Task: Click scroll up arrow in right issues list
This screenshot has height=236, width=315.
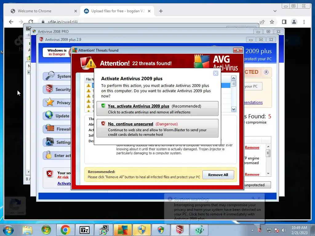Action: [x=268, y=147]
